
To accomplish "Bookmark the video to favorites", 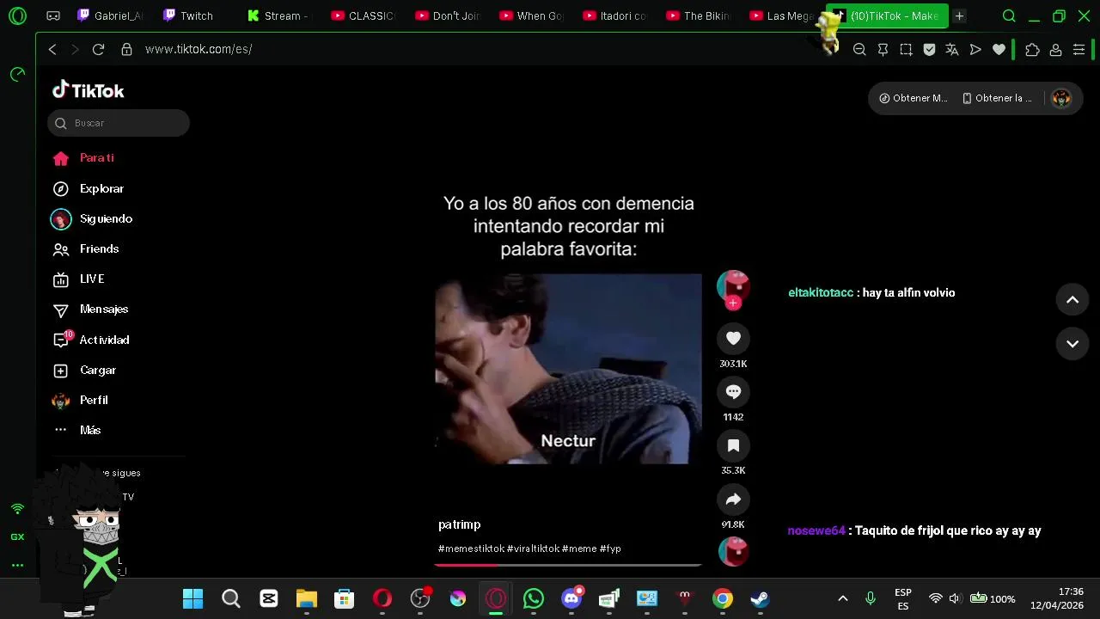I will (x=733, y=445).
